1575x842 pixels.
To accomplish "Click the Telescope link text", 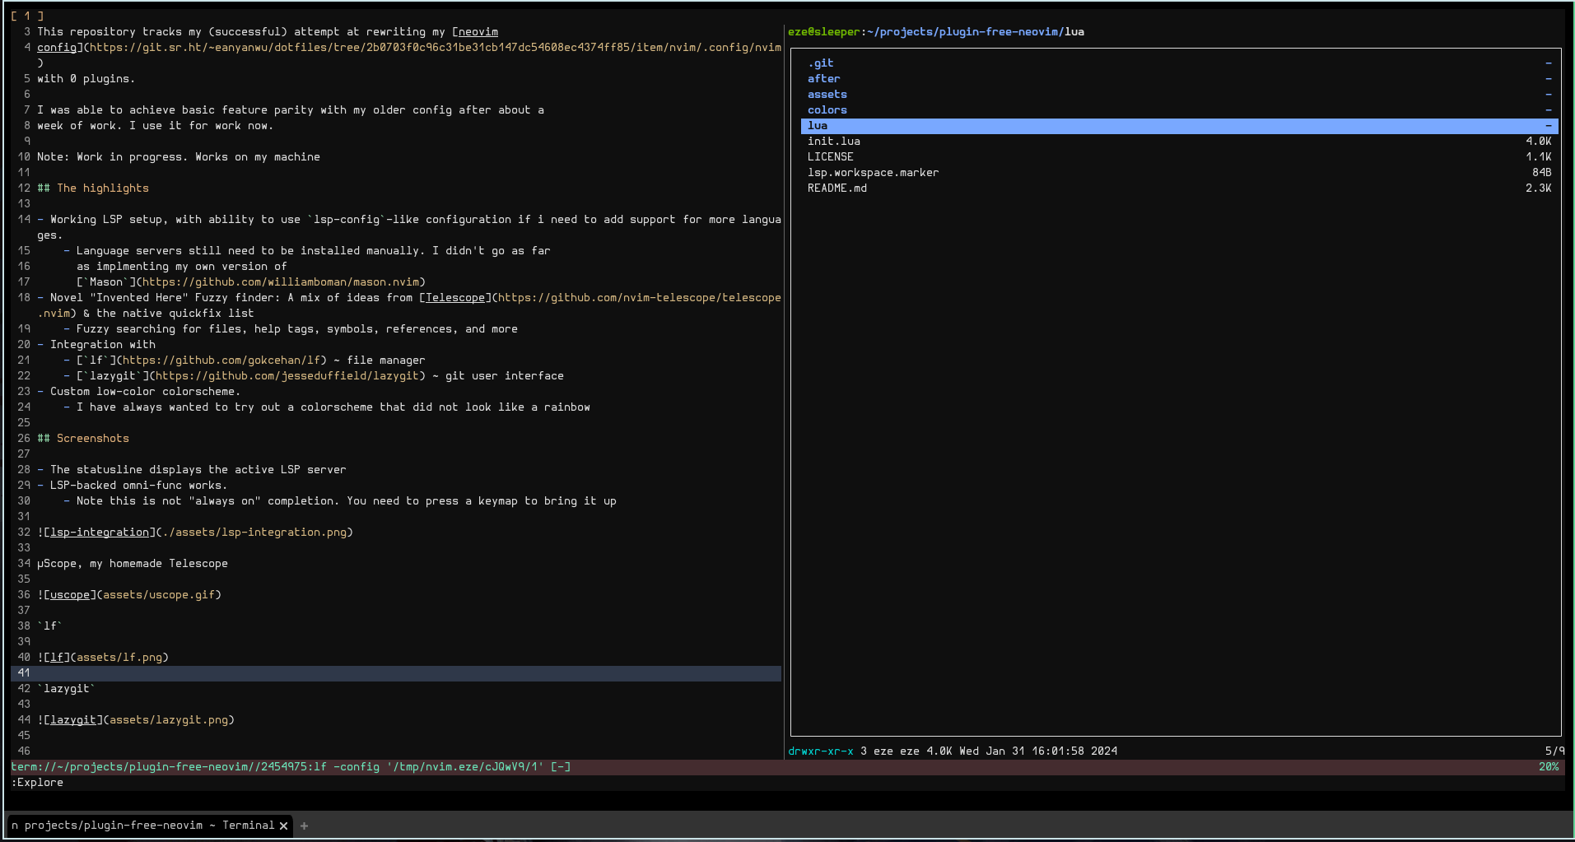I will 454,298.
